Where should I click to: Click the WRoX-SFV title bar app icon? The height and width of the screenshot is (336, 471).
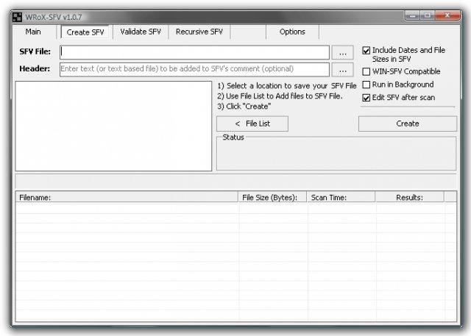17,17
